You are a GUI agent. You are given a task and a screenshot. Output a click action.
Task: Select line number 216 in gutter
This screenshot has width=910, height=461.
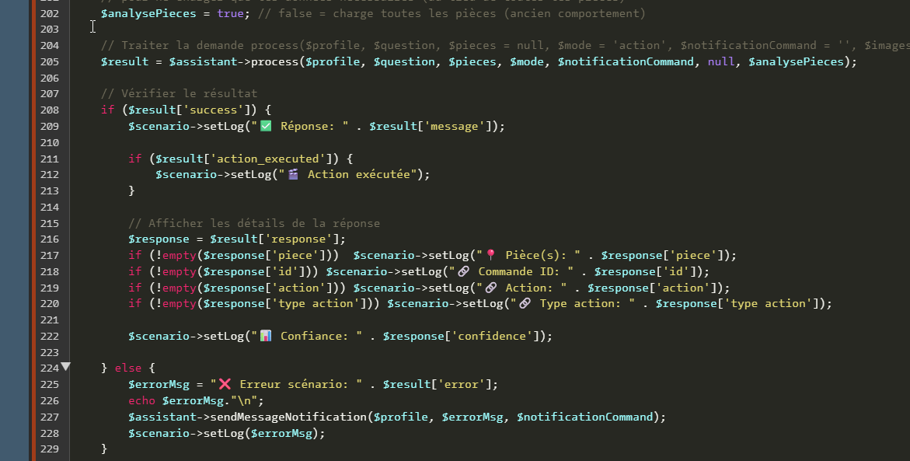pyautogui.click(x=50, y=239)
